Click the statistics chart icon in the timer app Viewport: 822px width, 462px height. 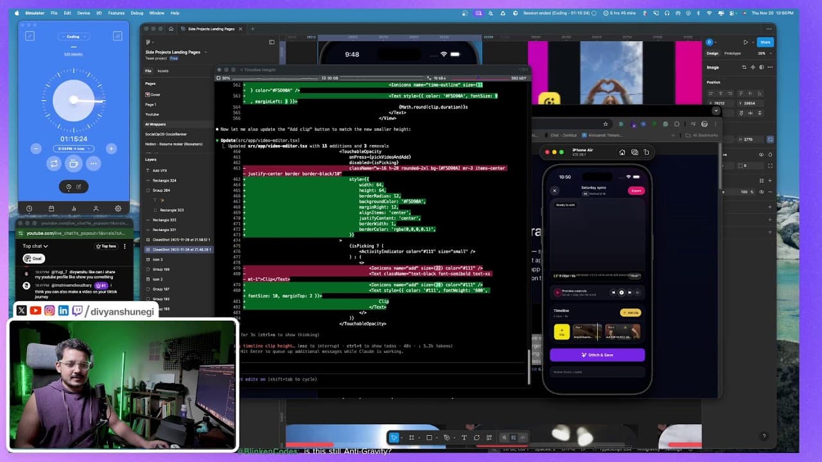pos(74,209)
